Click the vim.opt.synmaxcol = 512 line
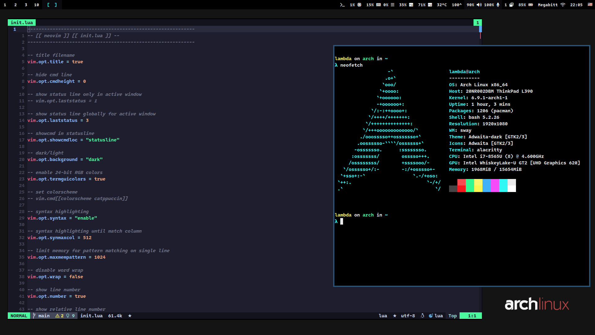The width and height of the screenshot is (595, 335). (59, 238)
